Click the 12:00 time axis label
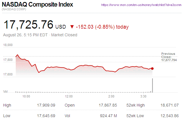 (x=69, y=97)
